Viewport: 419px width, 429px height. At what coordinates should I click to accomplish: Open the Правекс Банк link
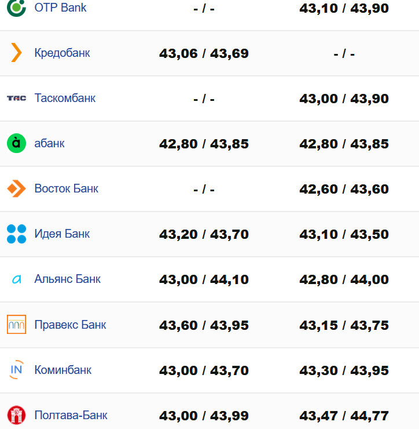(71, 324)
